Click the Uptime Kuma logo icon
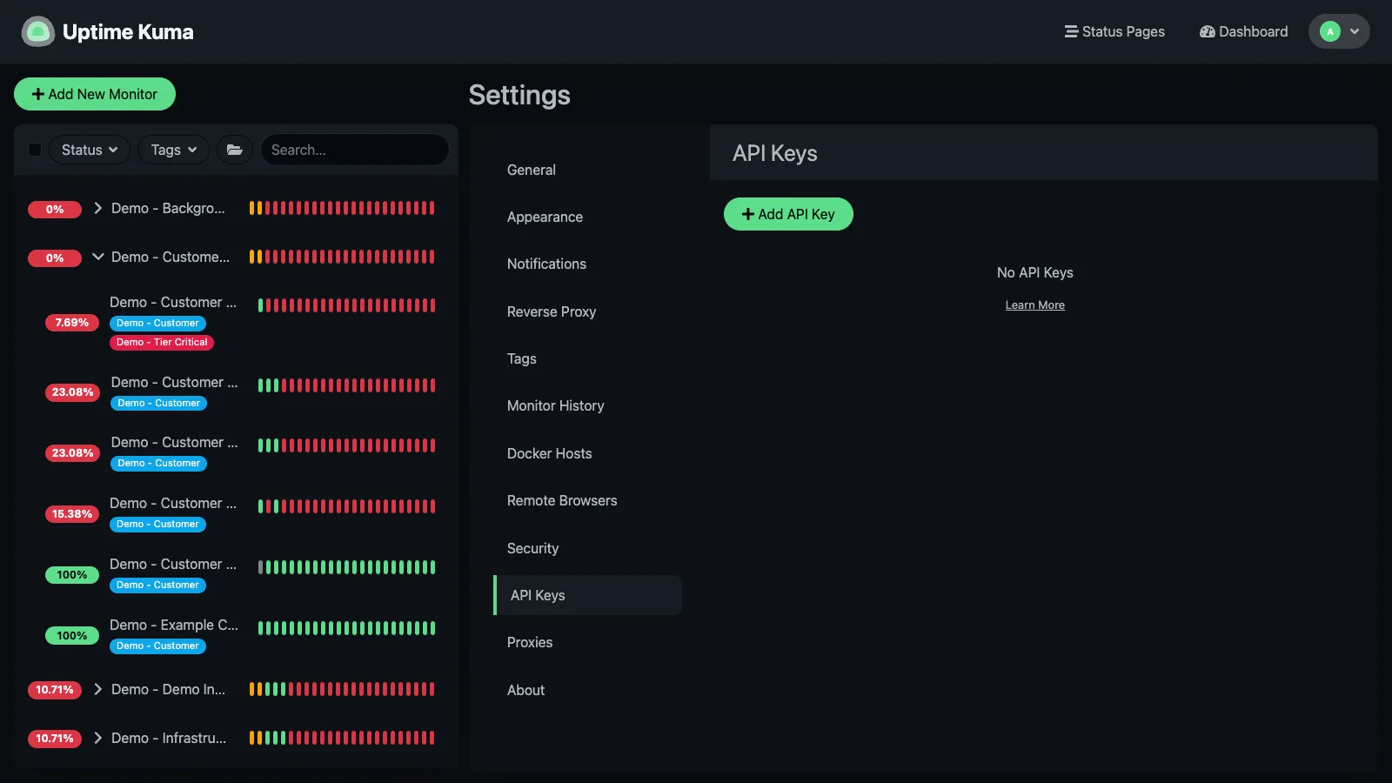 (x=37, y=32)
